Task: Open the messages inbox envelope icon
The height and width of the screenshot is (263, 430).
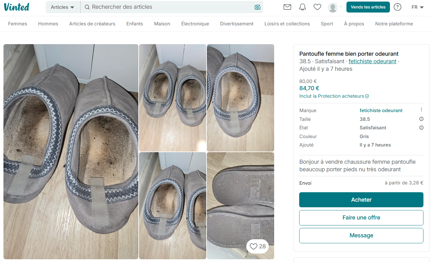Action: [287, 7]
